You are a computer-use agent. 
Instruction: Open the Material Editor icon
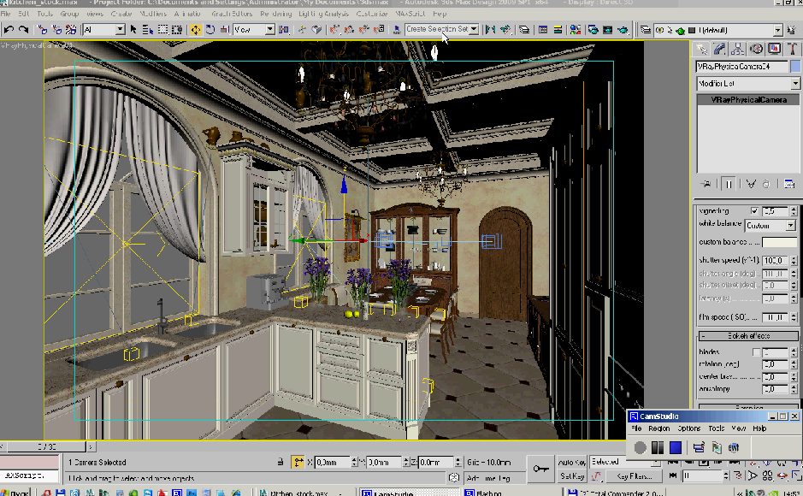point(576,30)
